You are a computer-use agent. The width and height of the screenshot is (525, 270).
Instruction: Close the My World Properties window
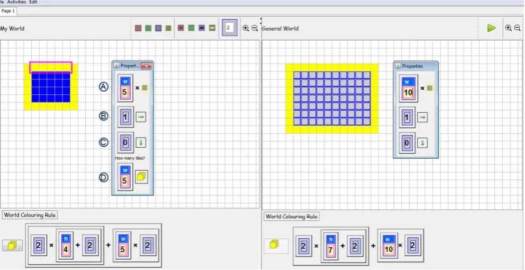click(146, 66)
